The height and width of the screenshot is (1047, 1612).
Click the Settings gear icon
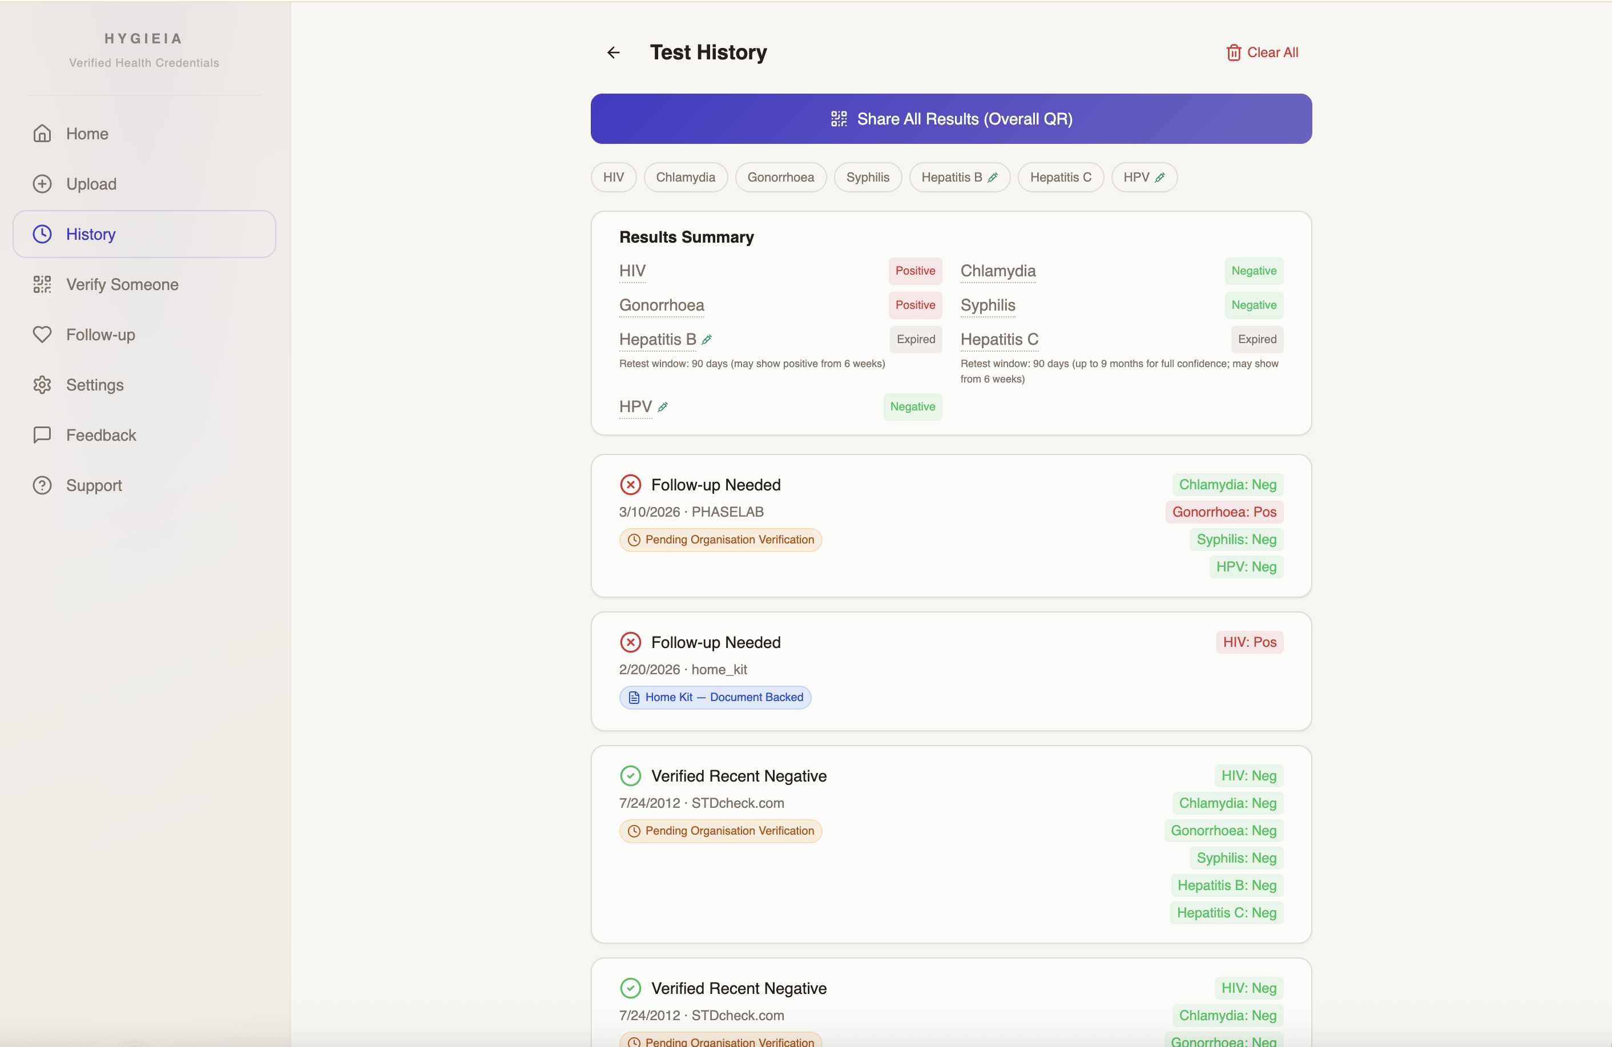tap(42, 385)
